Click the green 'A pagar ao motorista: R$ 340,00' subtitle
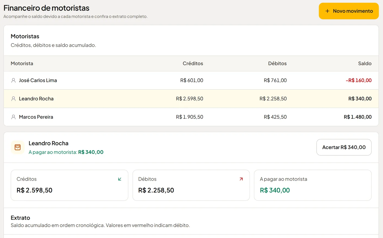 point(66,152)
